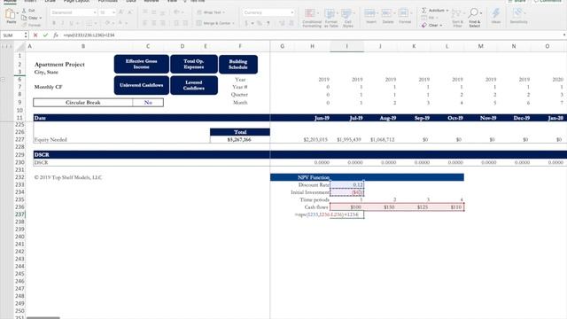The height and width of the screenshot is (319, 567).
Task: Apply accounting dollar format icon
Action: pos(246,23)
